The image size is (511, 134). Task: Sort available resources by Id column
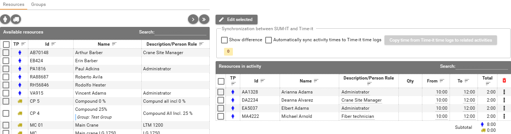tap(54, 44)
